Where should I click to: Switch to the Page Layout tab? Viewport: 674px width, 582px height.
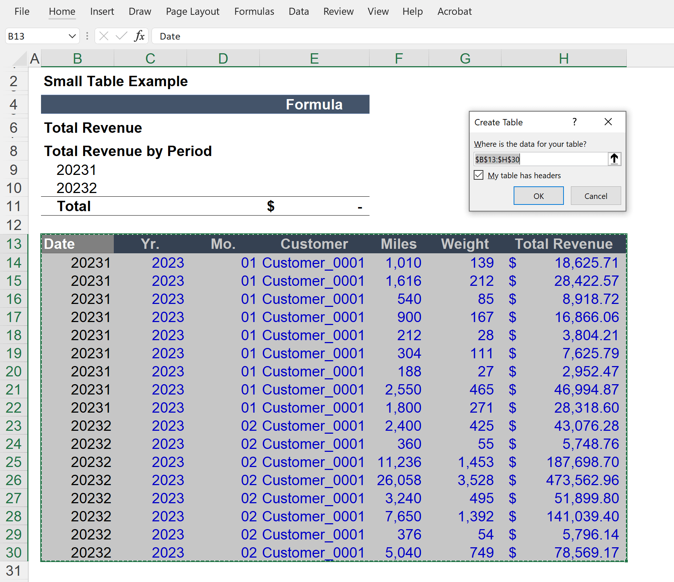coord(193,11)
